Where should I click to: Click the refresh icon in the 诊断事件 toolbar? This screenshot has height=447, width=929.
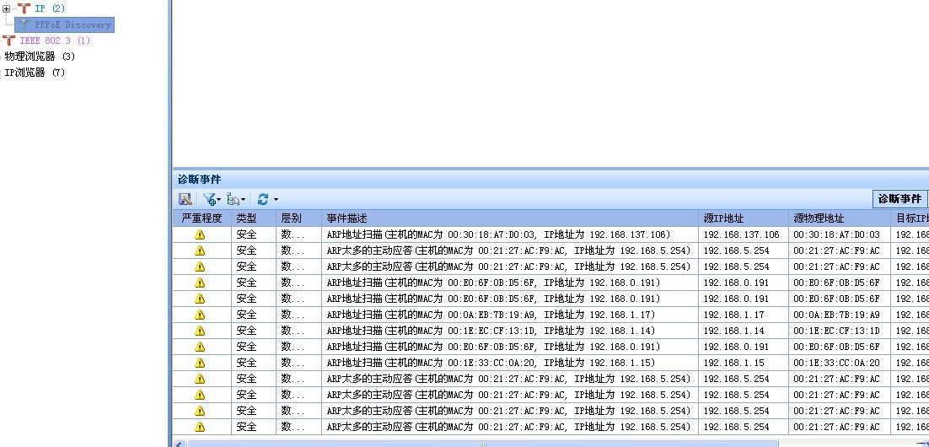tap(263, 199)
